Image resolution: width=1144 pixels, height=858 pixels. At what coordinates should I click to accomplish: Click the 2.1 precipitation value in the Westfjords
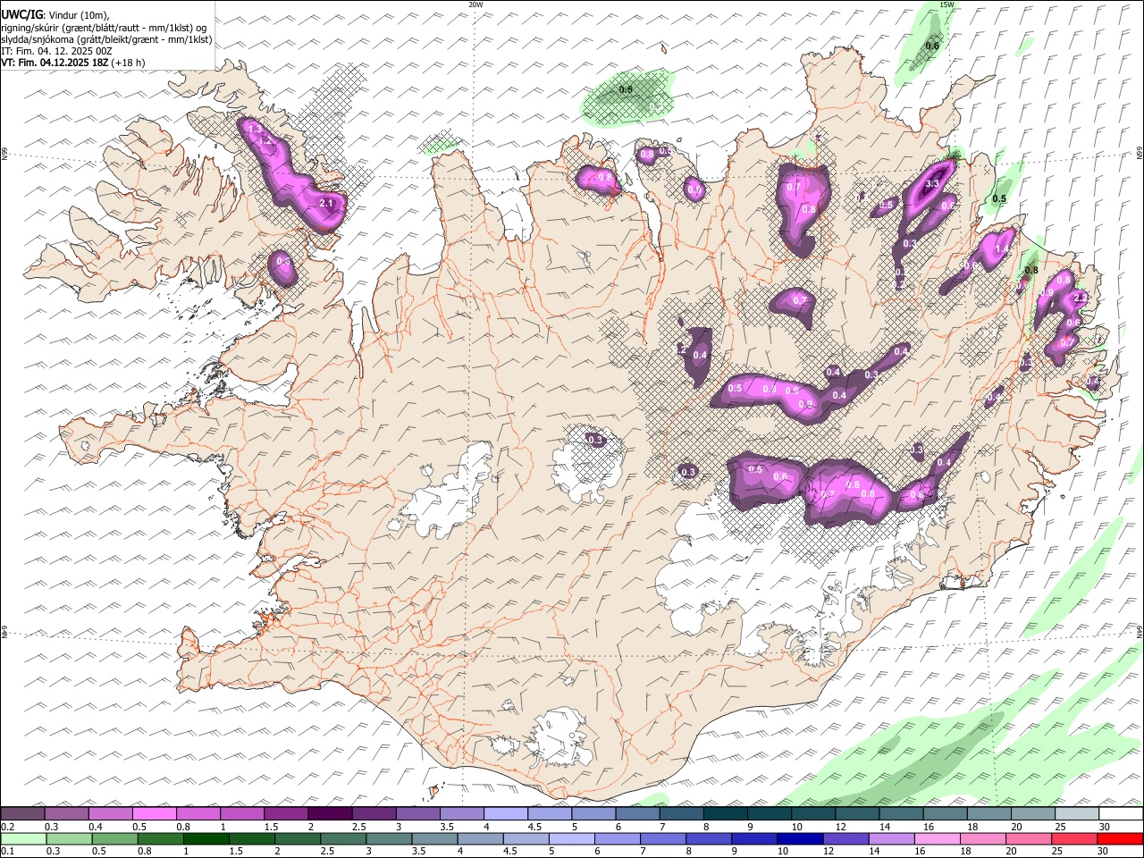tap(326, 204)
